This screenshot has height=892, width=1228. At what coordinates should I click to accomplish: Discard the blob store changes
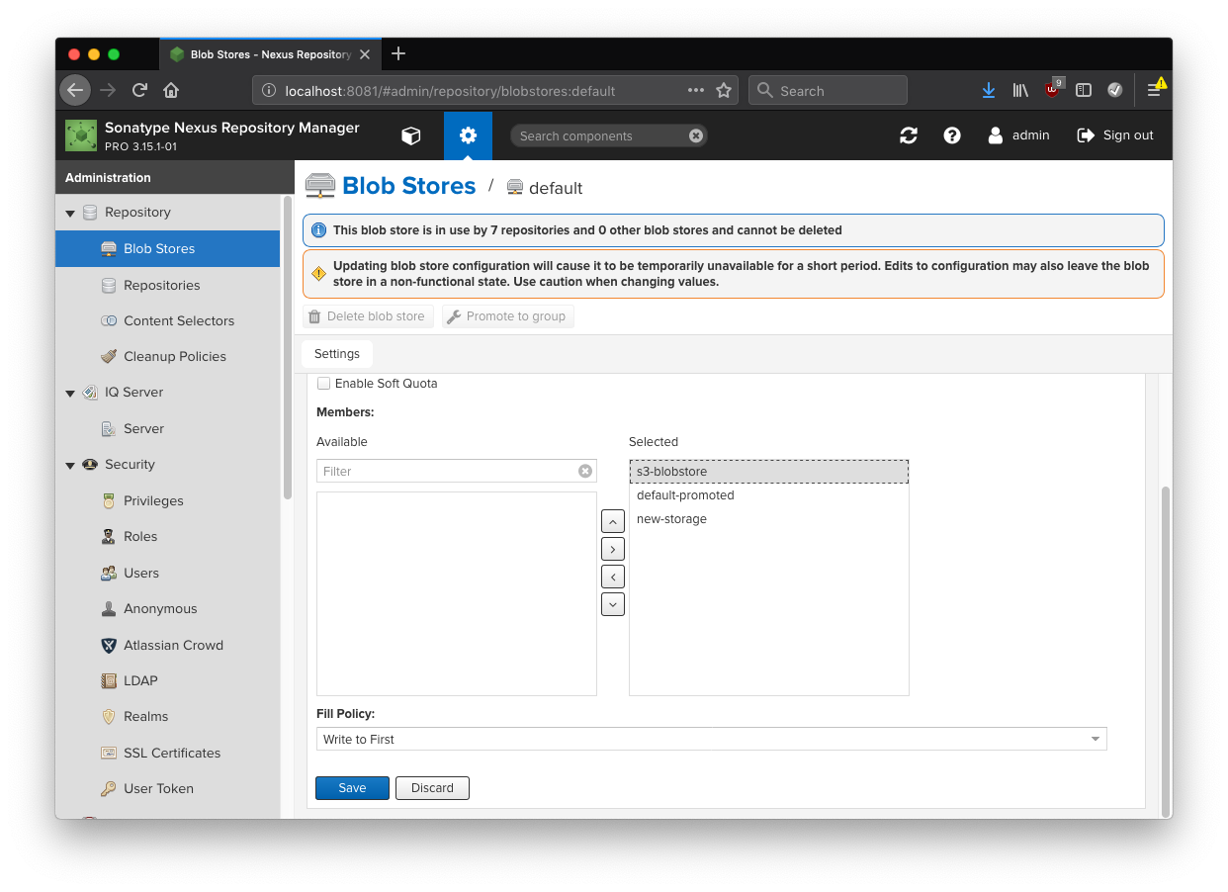(x=432, y=788)
